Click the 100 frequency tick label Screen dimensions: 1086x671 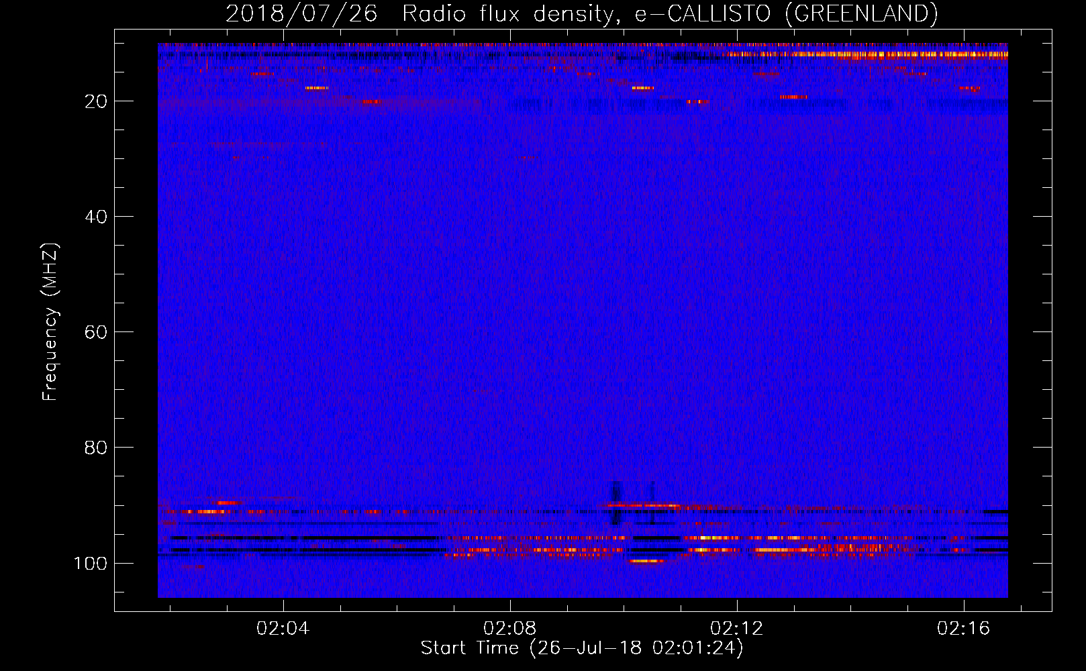91,563
